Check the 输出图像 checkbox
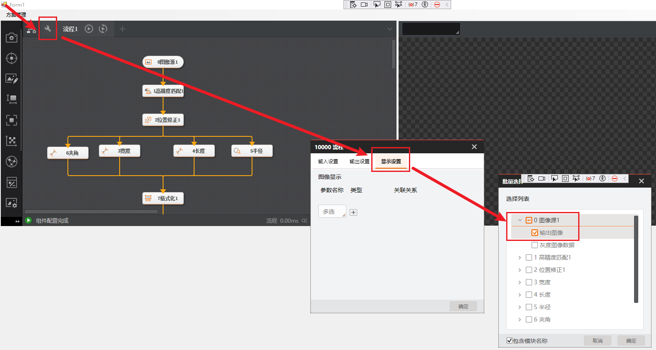 535,233
